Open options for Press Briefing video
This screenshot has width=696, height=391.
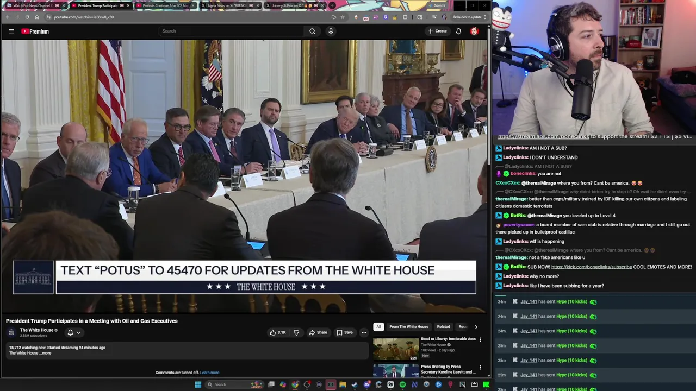tap(480, 368)
